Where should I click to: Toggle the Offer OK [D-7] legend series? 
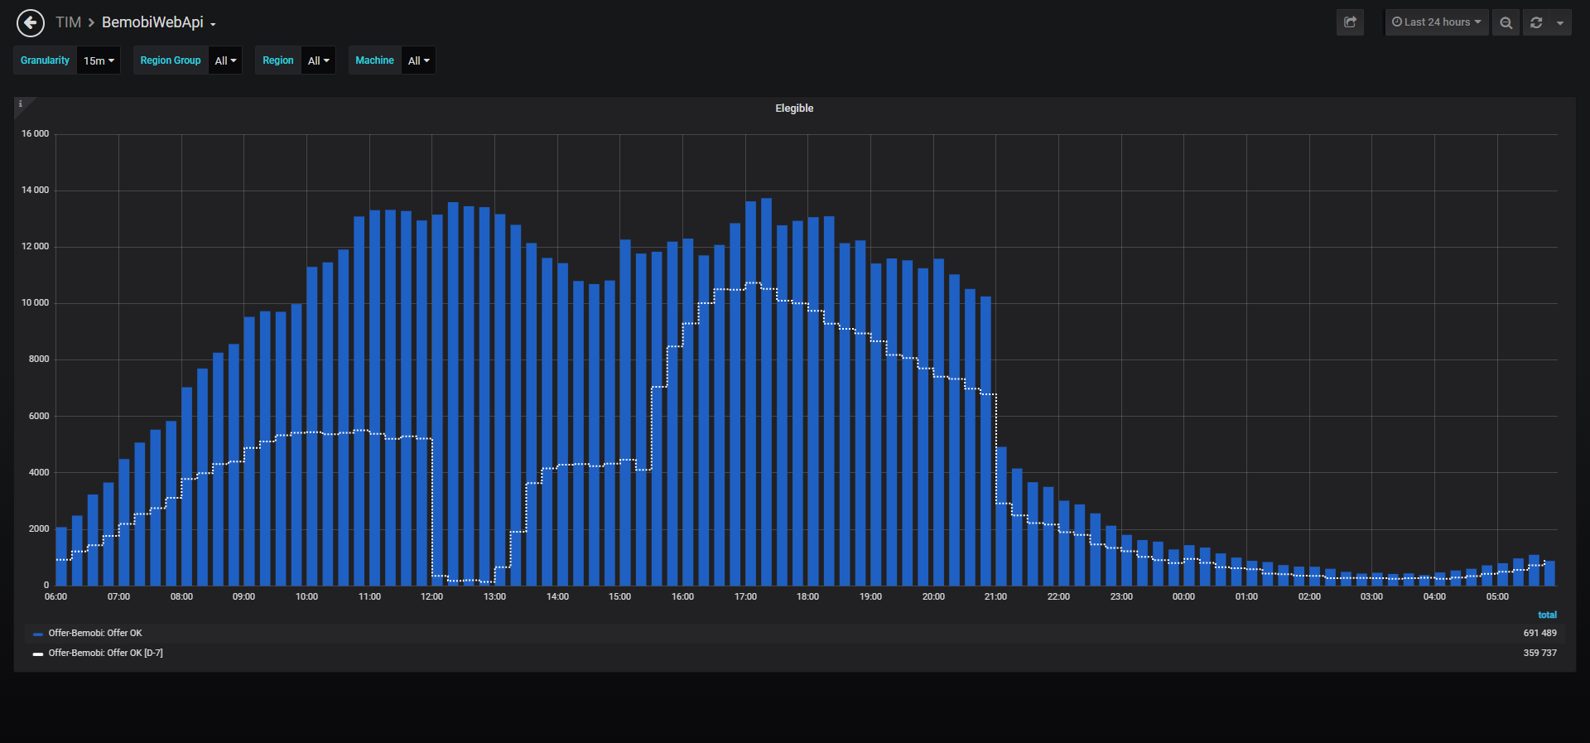pyautogui.click(x=106, y=653)
